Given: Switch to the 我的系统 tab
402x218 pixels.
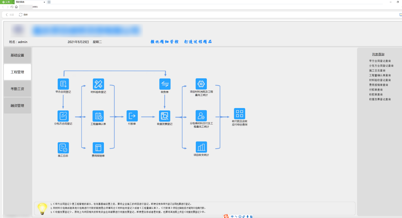Looking at the screenshot, I should point(30,2).
